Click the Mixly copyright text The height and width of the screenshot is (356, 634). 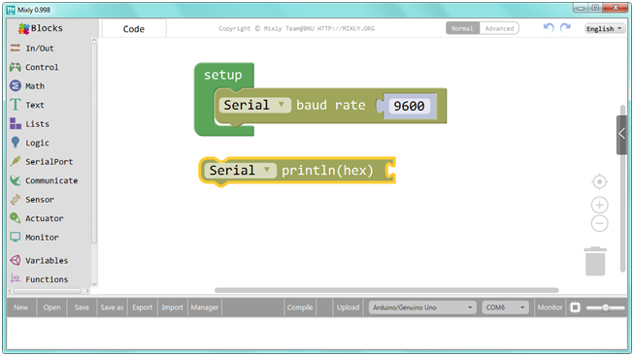296,28
